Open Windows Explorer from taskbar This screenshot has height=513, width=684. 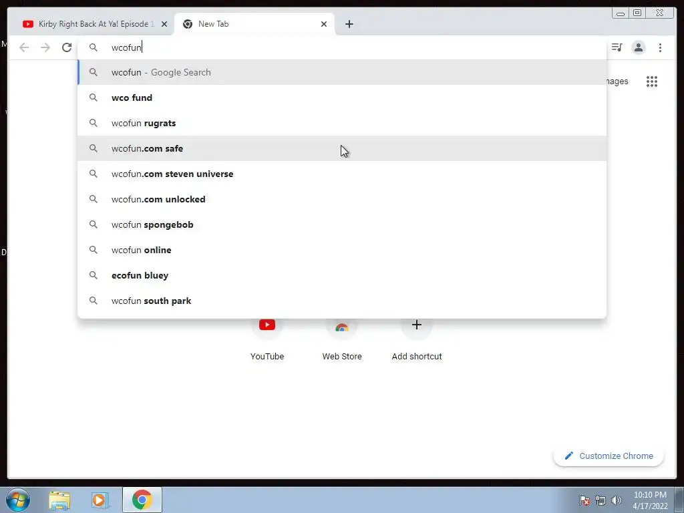pyautogui.click(x=59, y=500)
